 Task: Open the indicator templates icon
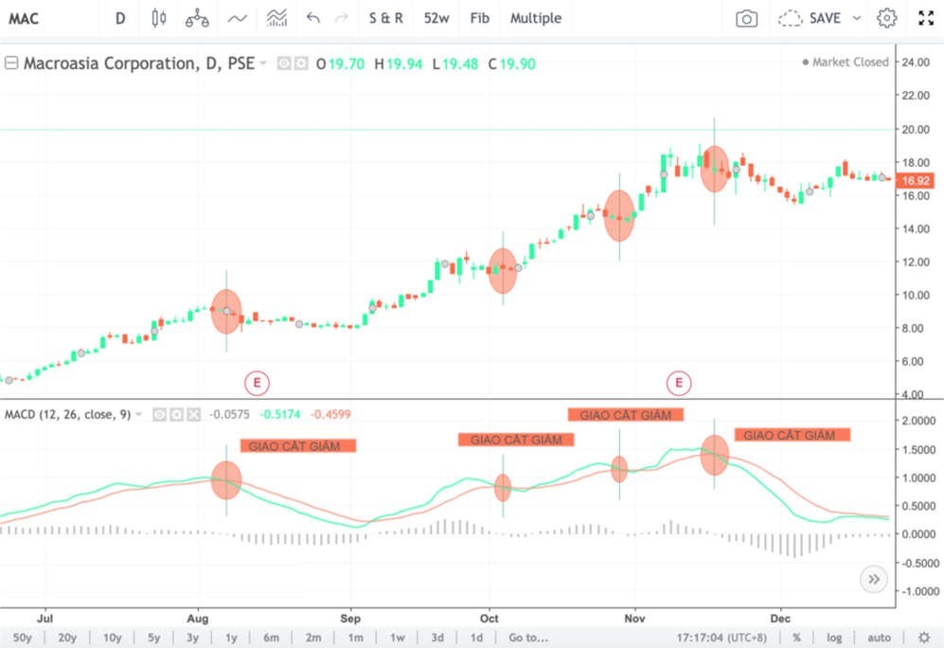click(276, 18)
